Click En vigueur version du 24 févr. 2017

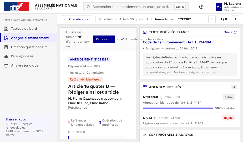coord(171,48)
